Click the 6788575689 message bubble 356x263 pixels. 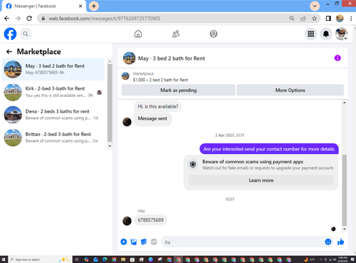(x=150, y=220)
